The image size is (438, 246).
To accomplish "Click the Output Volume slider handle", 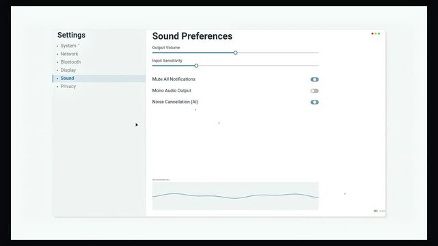I will (236, 53).
